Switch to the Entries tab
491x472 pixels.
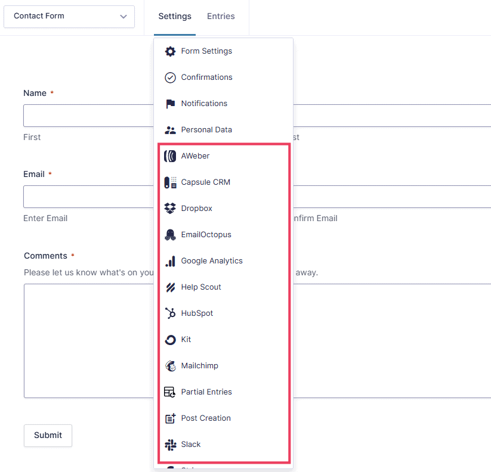[x=221, y=16]
